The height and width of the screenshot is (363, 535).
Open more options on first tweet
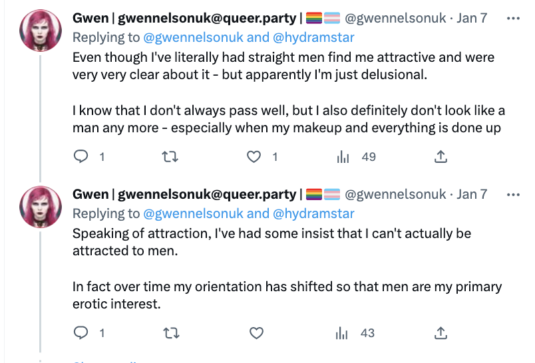[513, 19]
